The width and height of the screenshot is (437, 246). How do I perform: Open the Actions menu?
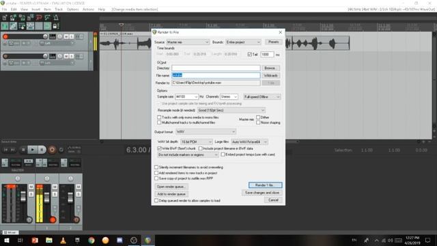point(88,10)
